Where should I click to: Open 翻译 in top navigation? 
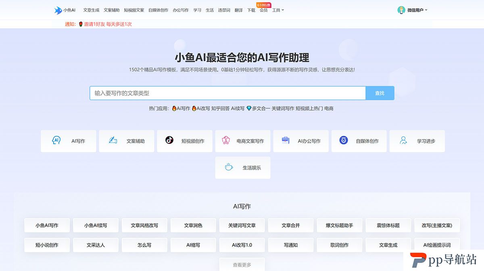click(239, 10)
